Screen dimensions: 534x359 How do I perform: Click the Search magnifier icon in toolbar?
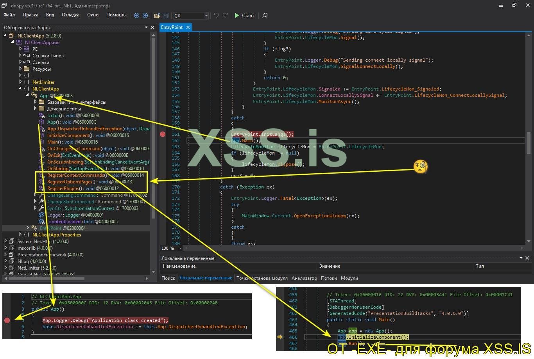[x=265, y=16]
